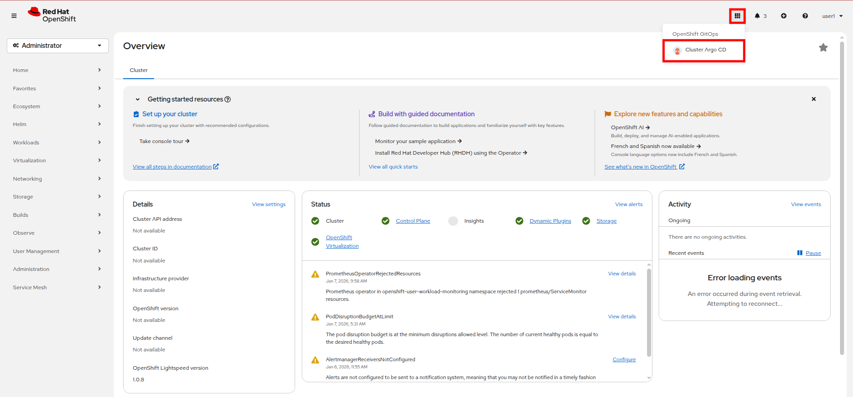Click Configure for AlertmanagerReceiversNotConfigured alert
The image size is (853, 397).
click(624, 359)
